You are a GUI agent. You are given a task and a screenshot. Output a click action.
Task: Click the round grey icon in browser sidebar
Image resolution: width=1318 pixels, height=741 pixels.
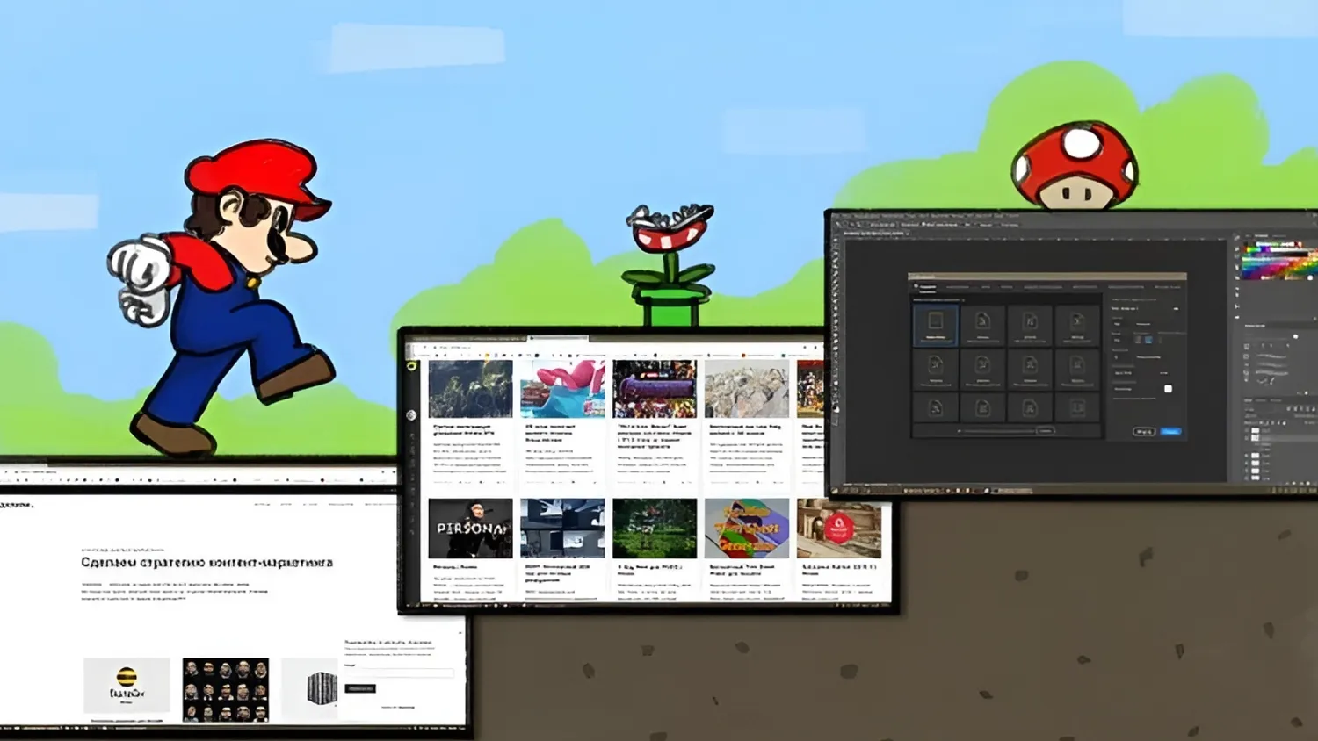(411, 414)
